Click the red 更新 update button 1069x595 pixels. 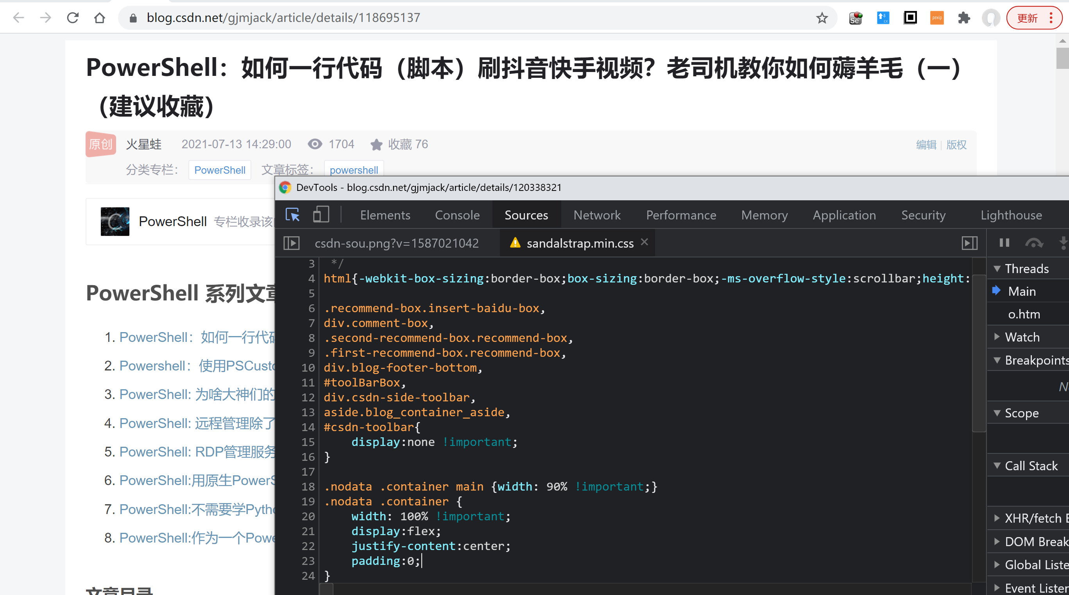(x=1028, y=18)
